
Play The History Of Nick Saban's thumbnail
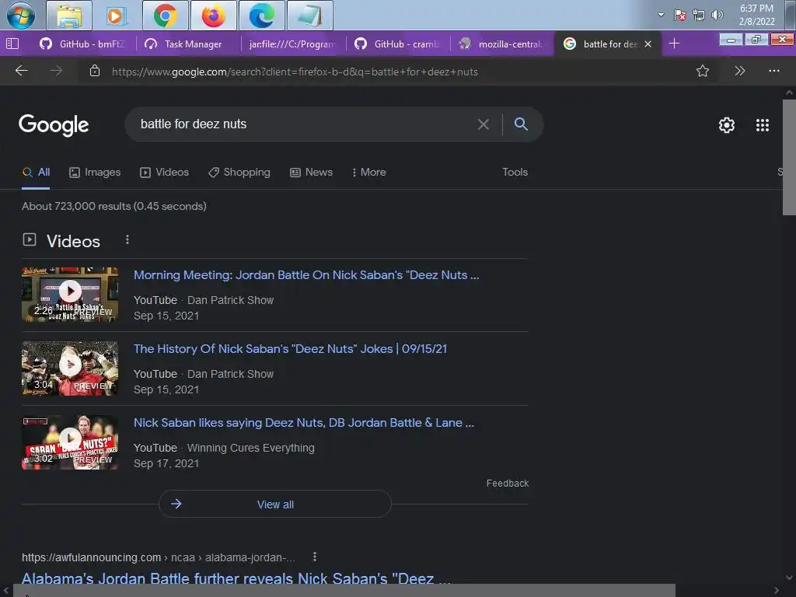[x=70, y=368]
